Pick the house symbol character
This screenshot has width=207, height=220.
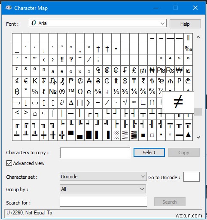click(x=35, y=114)
